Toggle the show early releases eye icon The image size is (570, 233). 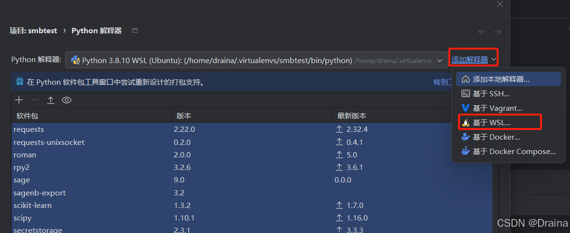coord(67,100)
